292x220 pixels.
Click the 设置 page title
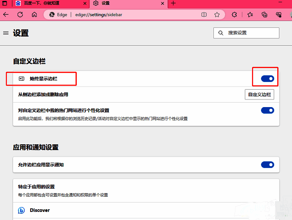(21, 33)
